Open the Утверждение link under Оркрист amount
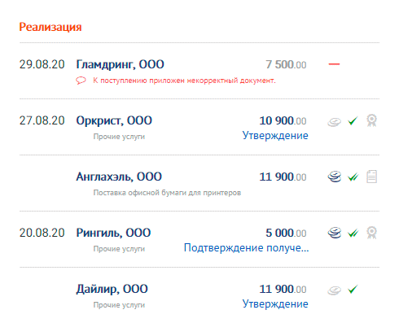The height and width of the screenshot is (323, 399). click(x=275, y=136)
